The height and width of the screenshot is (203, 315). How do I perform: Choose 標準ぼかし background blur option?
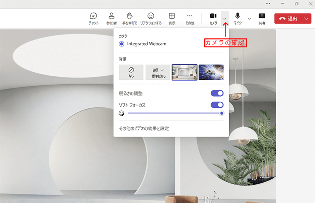[x=158, y=72]
